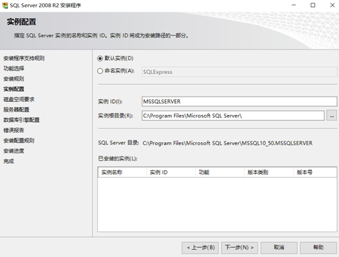Select 服务器配置 step in the sidebar
Image resolution: width=339 pixels, height=257 pixels.
point(16,110)
